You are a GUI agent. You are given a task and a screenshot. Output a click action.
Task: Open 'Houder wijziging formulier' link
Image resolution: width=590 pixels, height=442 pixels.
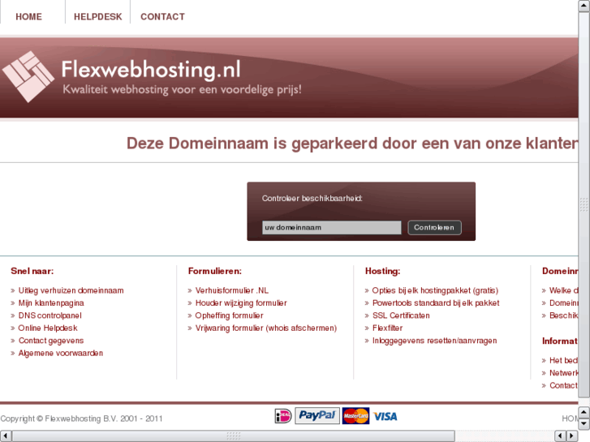click(x=241, y=303)
